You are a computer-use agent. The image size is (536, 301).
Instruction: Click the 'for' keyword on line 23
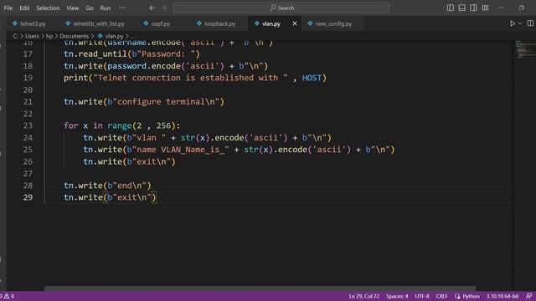coord(70,125)
